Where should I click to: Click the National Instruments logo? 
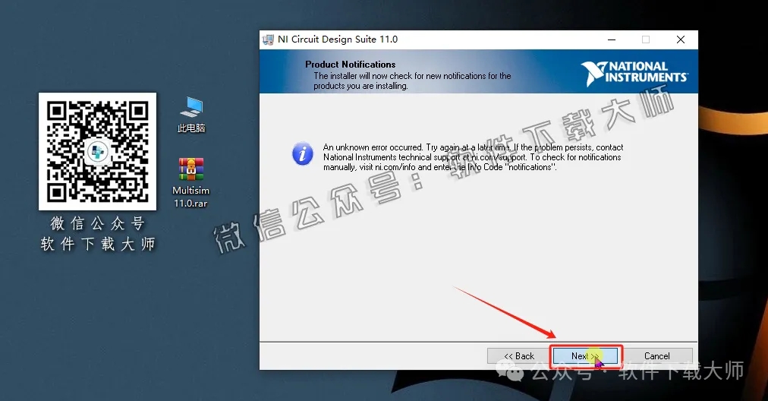(634, 73)
